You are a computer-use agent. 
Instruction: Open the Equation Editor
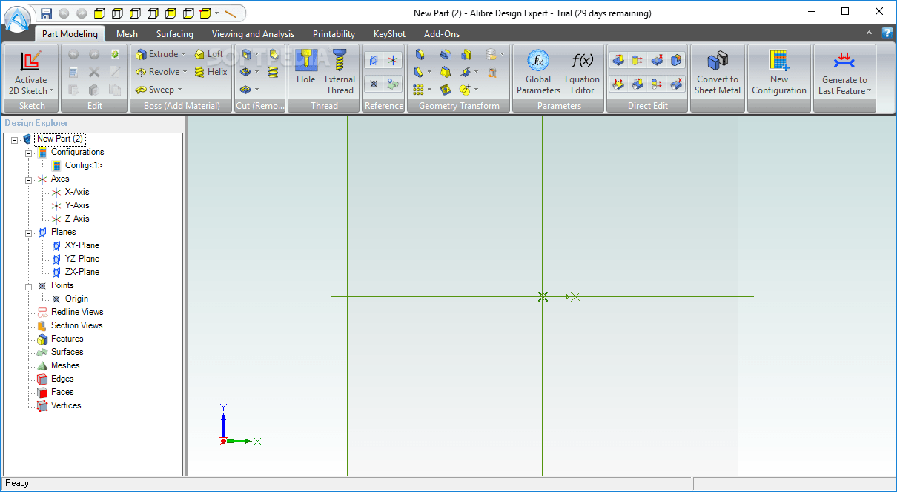[582, 72]
